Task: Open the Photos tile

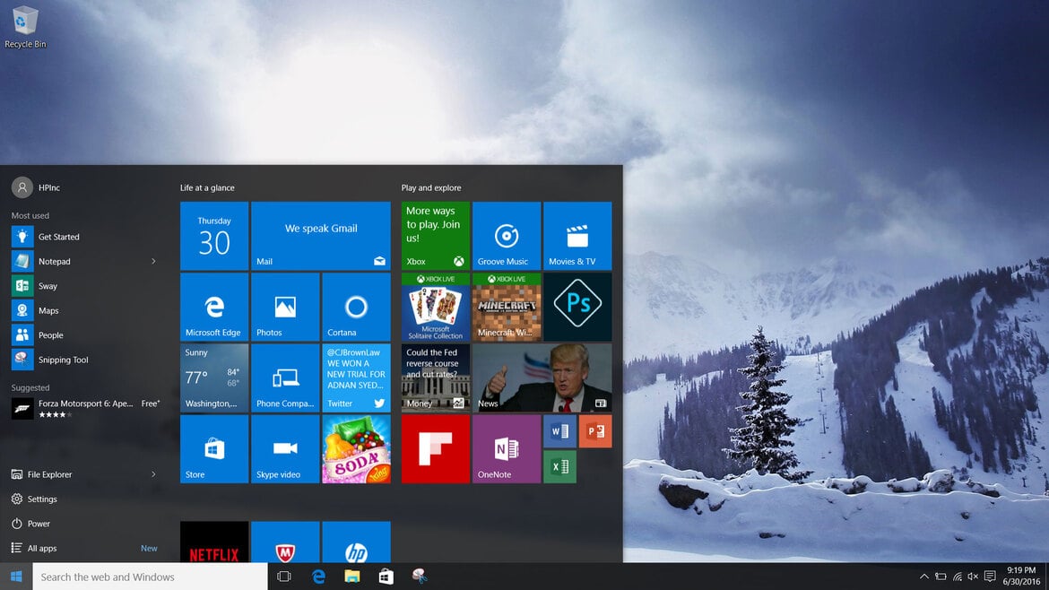Action: click(285, 307)
